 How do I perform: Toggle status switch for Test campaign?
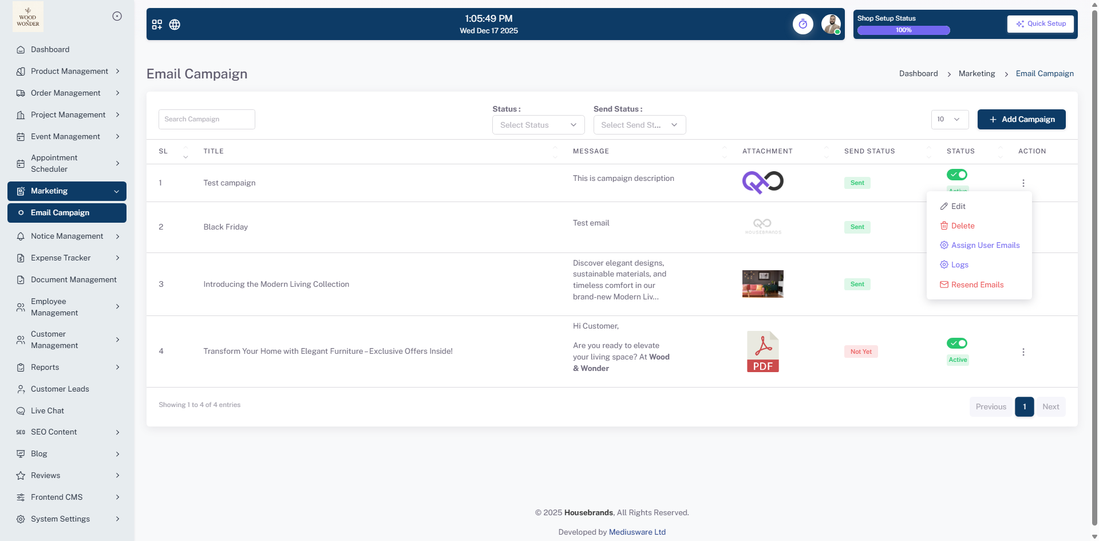956,175
